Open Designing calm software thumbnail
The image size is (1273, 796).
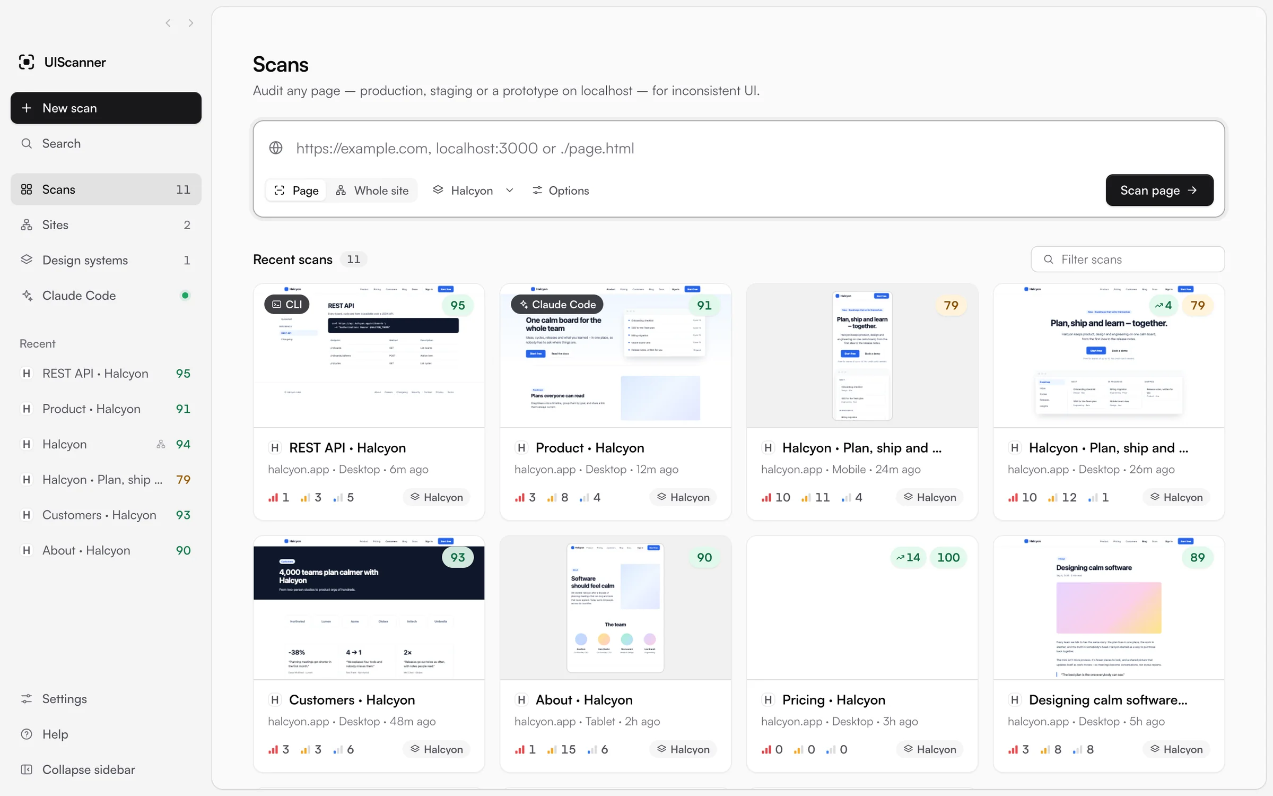1109,608
